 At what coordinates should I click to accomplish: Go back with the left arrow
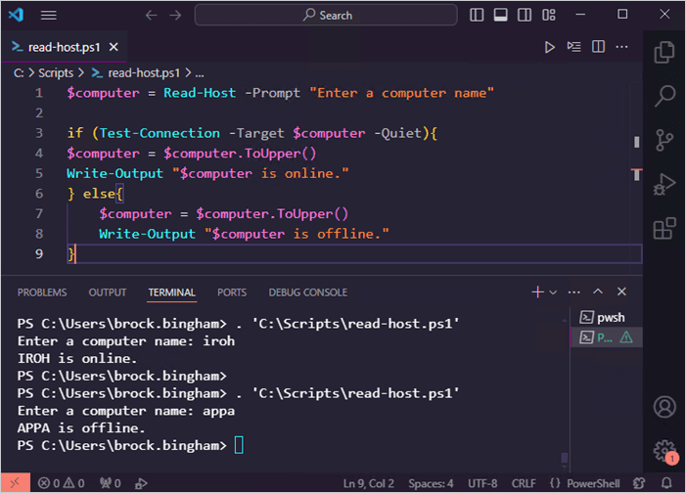click(152, 16)
